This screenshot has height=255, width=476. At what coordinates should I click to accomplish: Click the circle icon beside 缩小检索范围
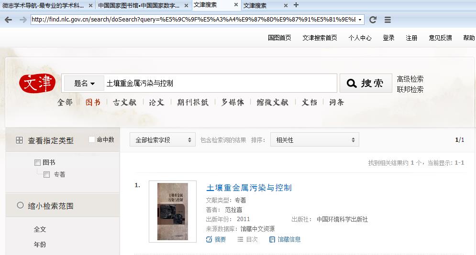(21, 205)
